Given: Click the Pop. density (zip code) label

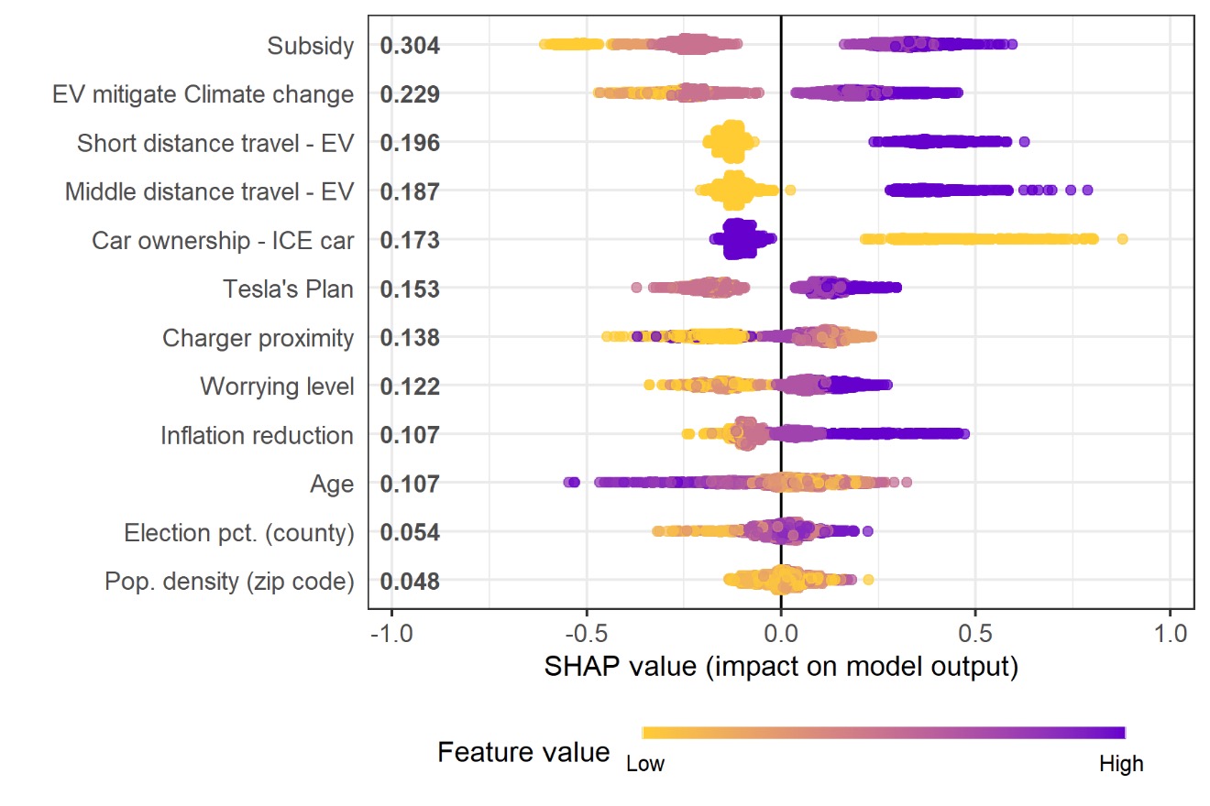Looking at the screenshot, I should coord(229,582).
